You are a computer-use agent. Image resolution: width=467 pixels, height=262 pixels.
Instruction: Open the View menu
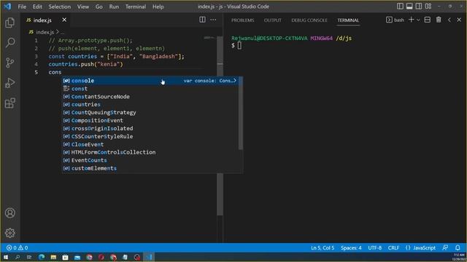pyautogui.click(x=83, y=7)
